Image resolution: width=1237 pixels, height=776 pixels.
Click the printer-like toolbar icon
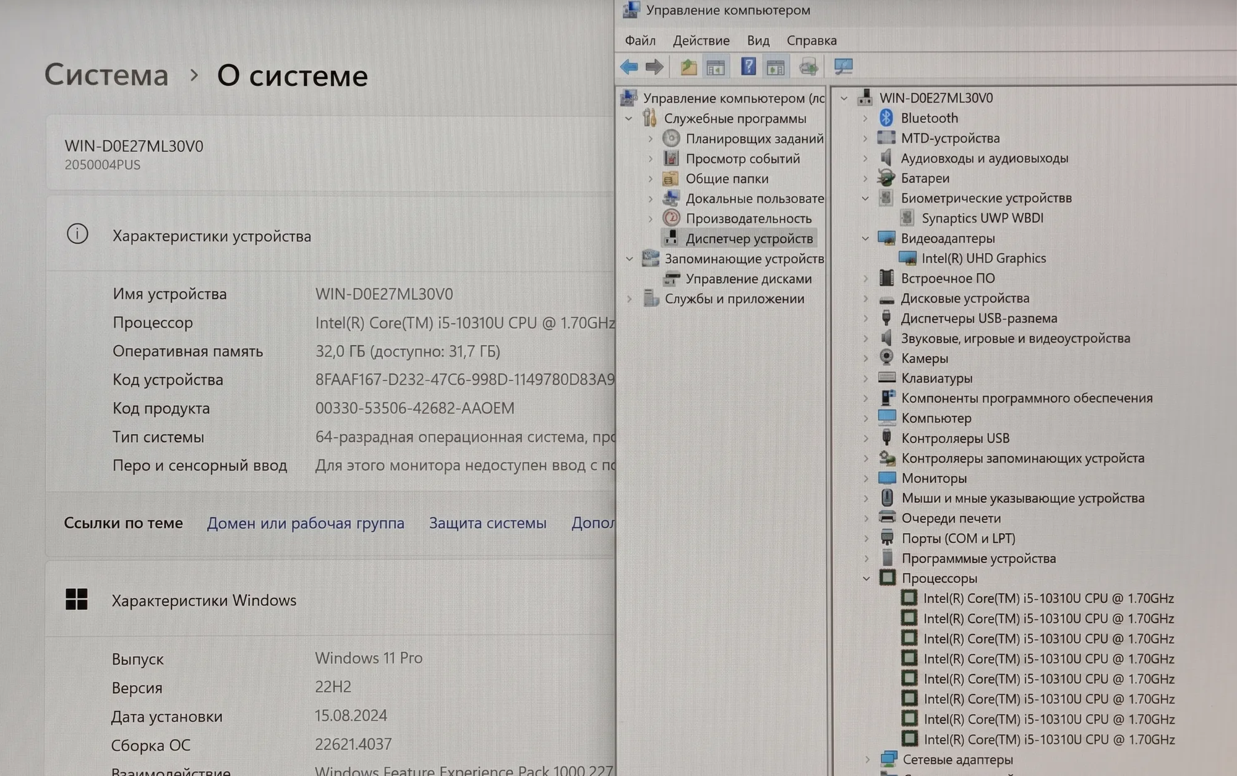[808, 67]
